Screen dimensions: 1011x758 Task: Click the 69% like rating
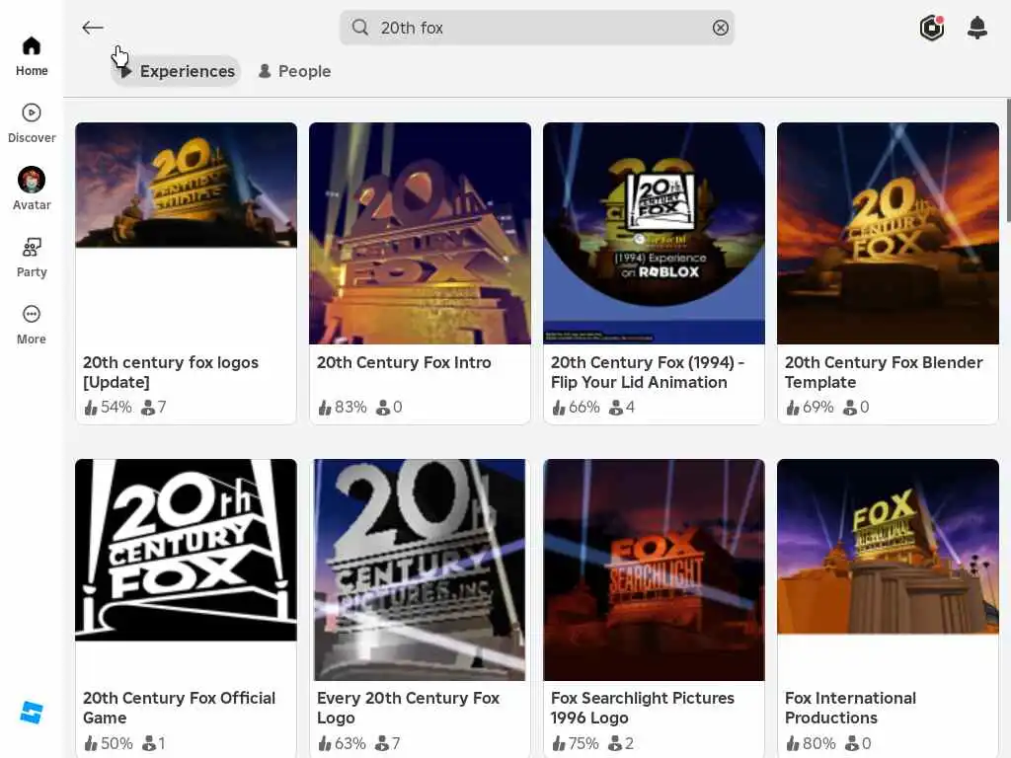810,408
